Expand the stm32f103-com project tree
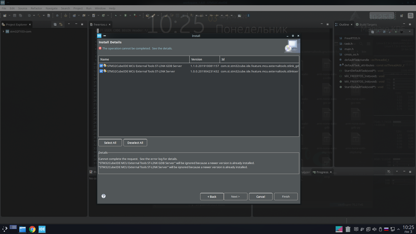 pyautogui.click(x=3, y=31)
